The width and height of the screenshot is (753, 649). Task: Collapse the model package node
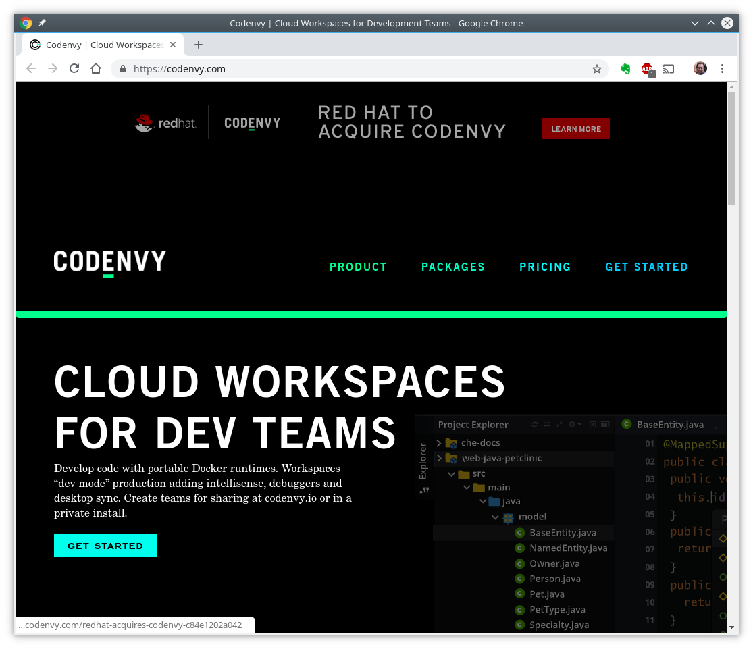click(494, 517)
